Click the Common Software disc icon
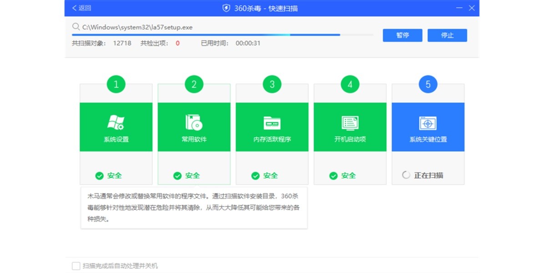 (x=194, y=122)
